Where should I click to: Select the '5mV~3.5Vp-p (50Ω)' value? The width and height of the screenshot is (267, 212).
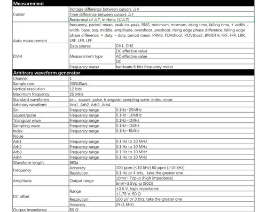(185, 183)
